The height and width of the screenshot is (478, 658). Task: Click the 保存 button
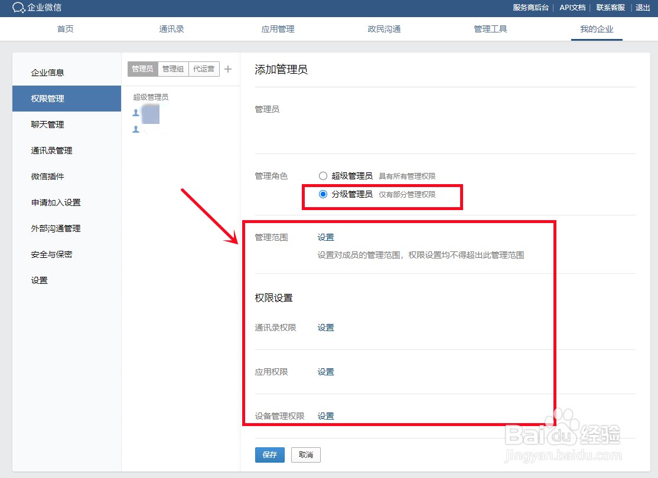(x=269, y=454)
